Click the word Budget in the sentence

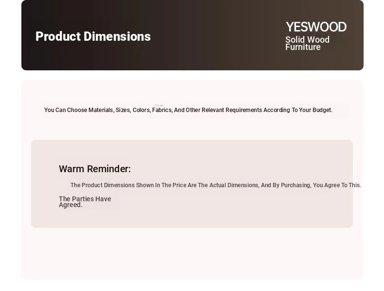(x=322, y=110)
